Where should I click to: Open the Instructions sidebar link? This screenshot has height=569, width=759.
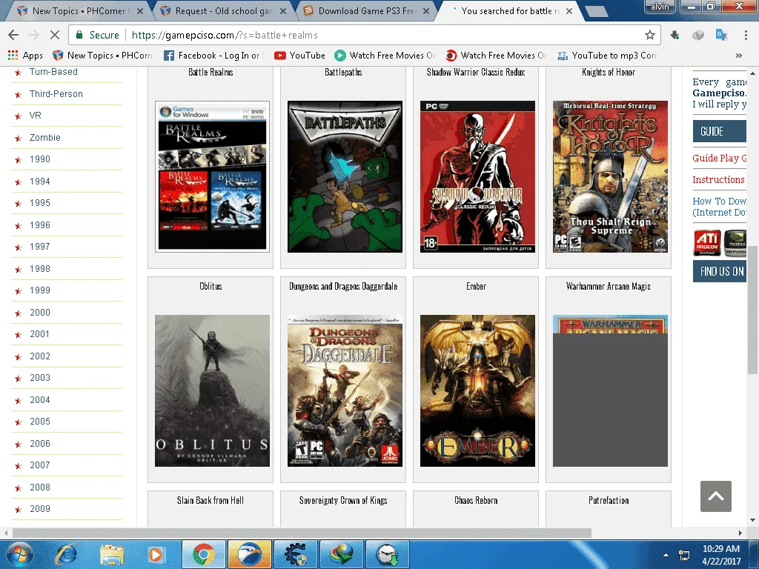click(x=718, y=179)
